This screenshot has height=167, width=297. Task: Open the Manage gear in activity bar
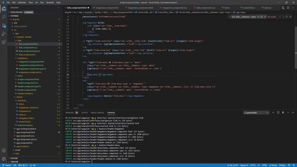4,159
